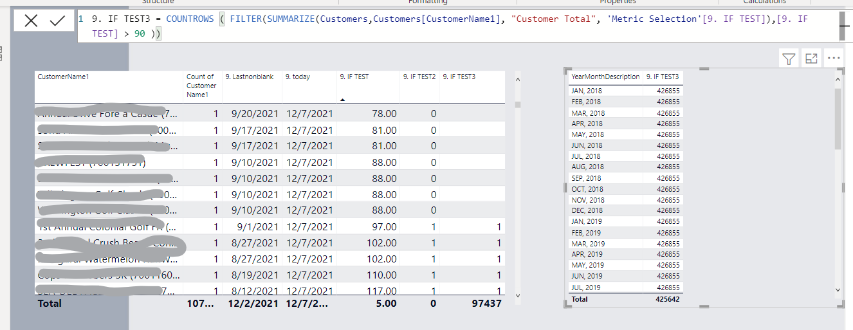
Task: Sort right table by 9. IF TEST3 header
Action: tap(663, 77)
